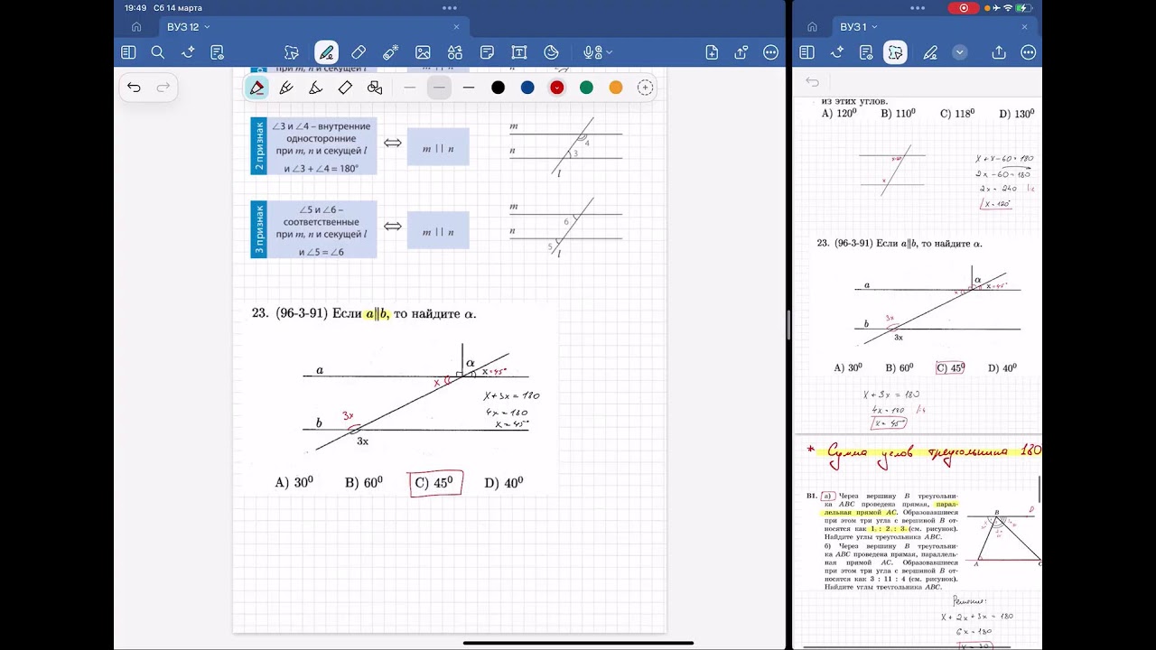The width and height of the screenshot is (1156, 650).
Task: Select the thinnest stroke width
Action: [x=409, y=88]
